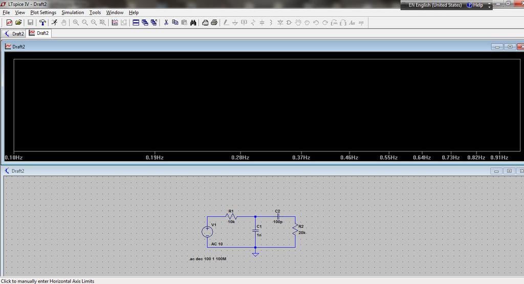
Task: Click the V1 voltage source symbol
Action: pos(207,231)
